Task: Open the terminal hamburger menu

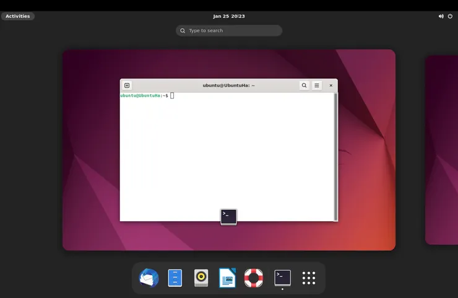Action: point(317,85)
